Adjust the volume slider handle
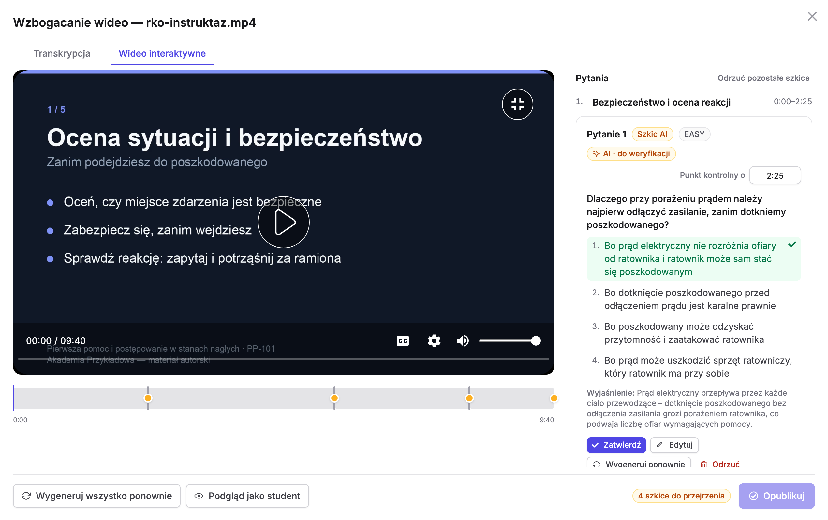Screen dimensions: 828x520 (x=535, y=340)
